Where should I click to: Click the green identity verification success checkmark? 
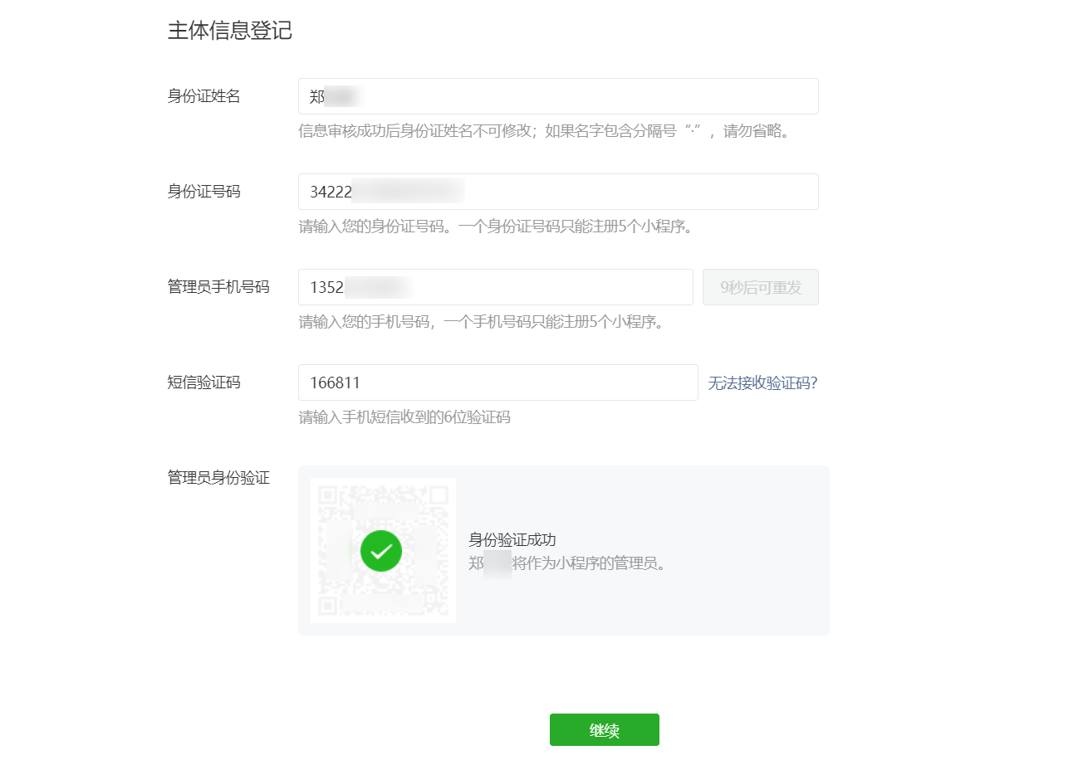(x=381, y=551)
